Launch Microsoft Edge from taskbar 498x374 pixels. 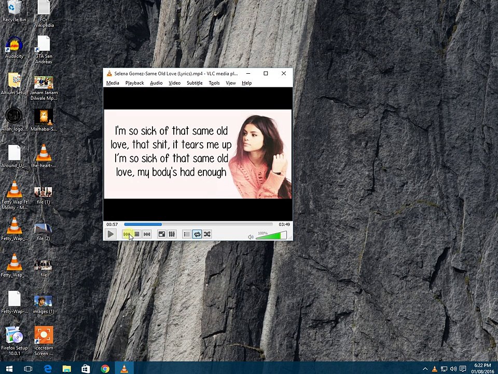click(x=48, y=368)
